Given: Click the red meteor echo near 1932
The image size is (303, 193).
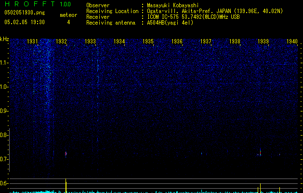Looking at the screenshot, I should (66, 154).
